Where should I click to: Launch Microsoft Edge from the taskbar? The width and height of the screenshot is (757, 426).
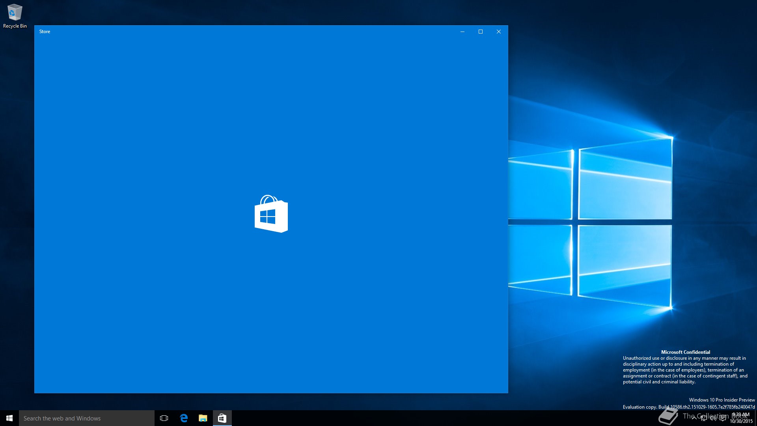[x=184, y=418]
